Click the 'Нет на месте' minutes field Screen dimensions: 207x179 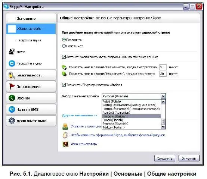(163, 67)
